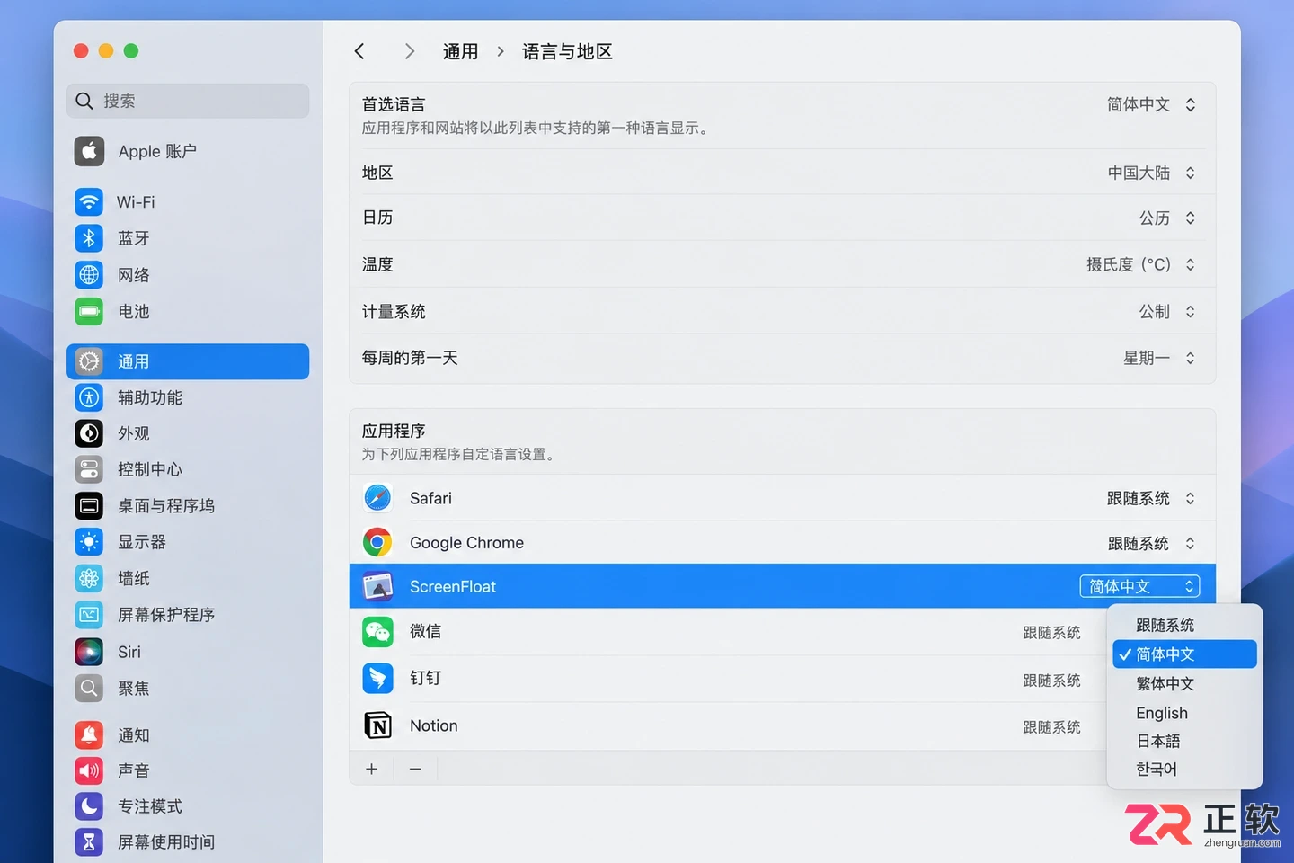
Task: Open 地区 中国大陆 dropdown
Action: (1151, 173)
